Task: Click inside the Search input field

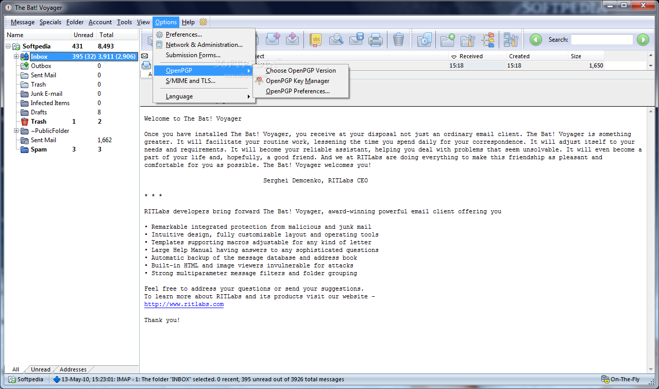Action: tap(601, 40)
